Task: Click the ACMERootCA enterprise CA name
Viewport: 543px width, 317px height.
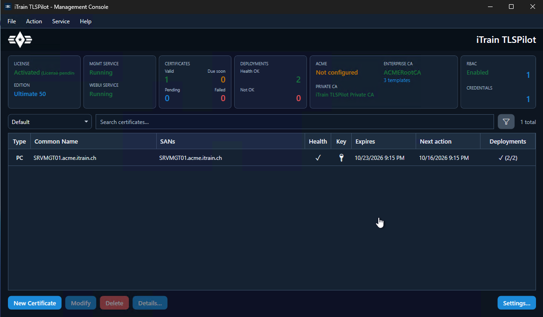Action: click(x=403, y=72)
